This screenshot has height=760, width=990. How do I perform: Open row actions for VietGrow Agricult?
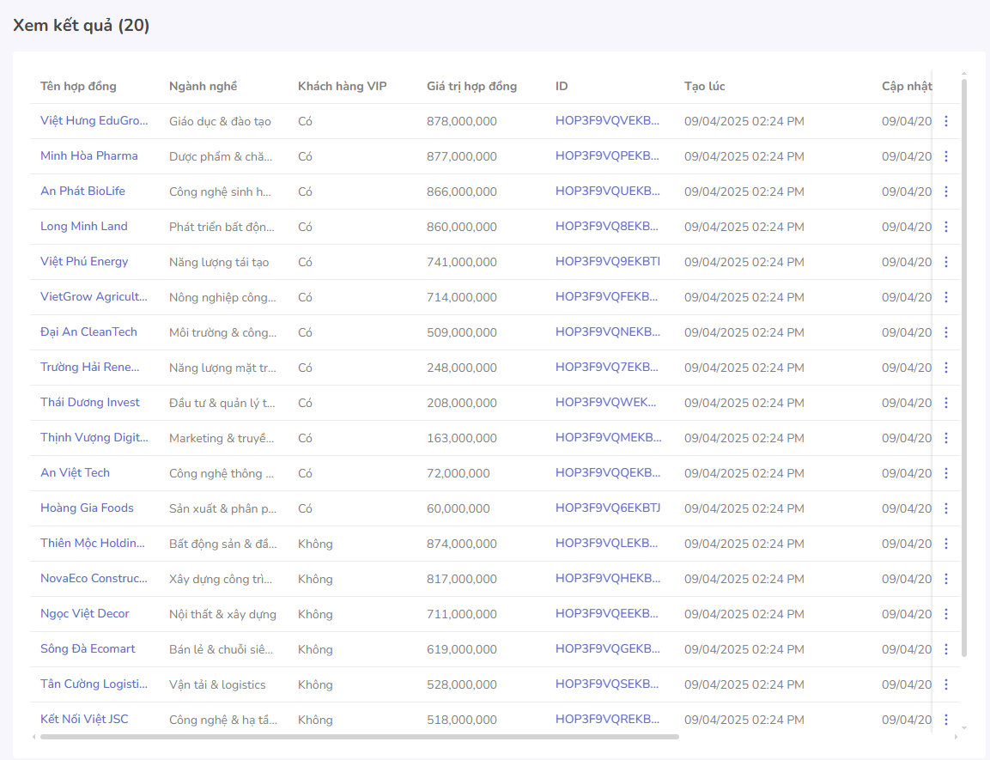[x=946, y=297]
